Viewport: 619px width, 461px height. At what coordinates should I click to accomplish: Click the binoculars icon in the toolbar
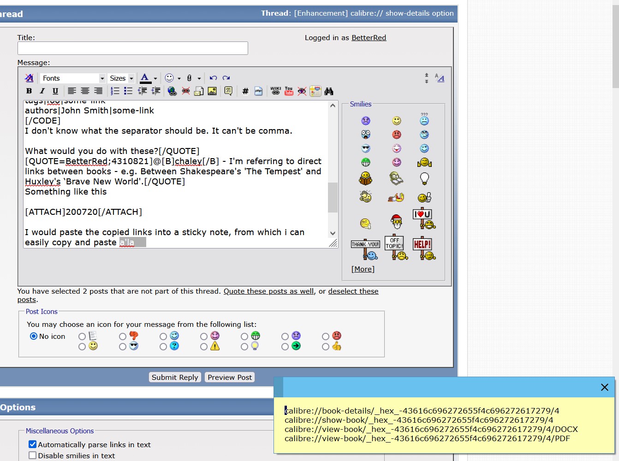coord(329,91)
